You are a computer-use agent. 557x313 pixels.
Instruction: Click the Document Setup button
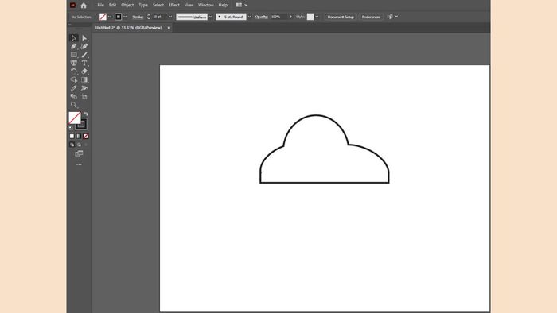pyautogui.click(x=341, y=17)
